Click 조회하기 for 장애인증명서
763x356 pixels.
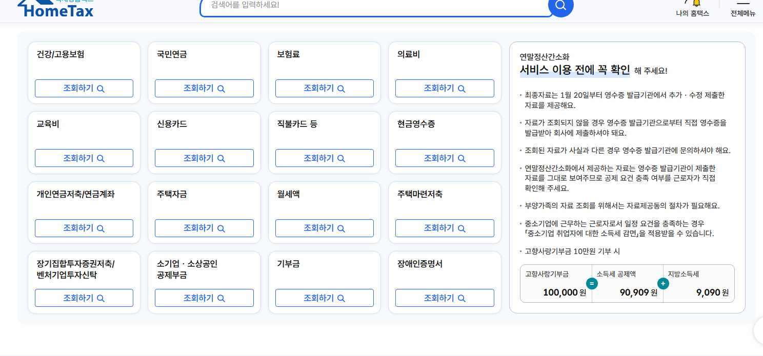444,298
